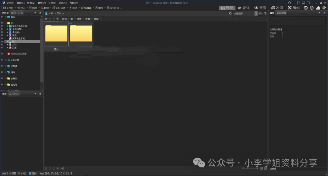Click rotate-right icon in bottom toolbar

(54, 168)
